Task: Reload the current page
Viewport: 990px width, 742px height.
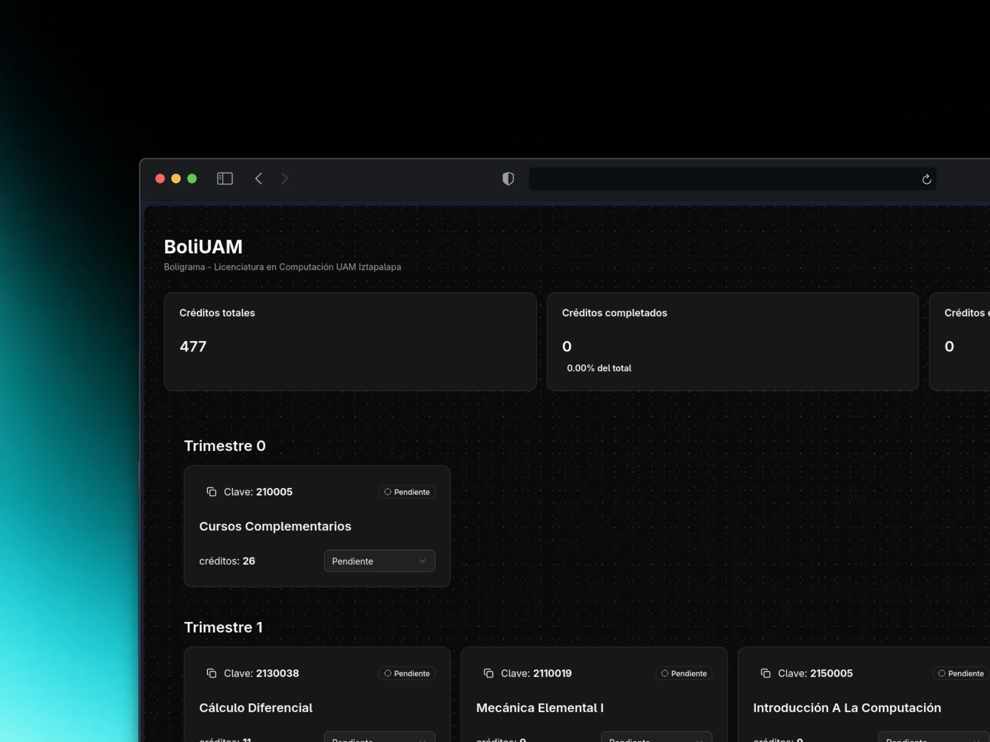Action: [926, 179]
